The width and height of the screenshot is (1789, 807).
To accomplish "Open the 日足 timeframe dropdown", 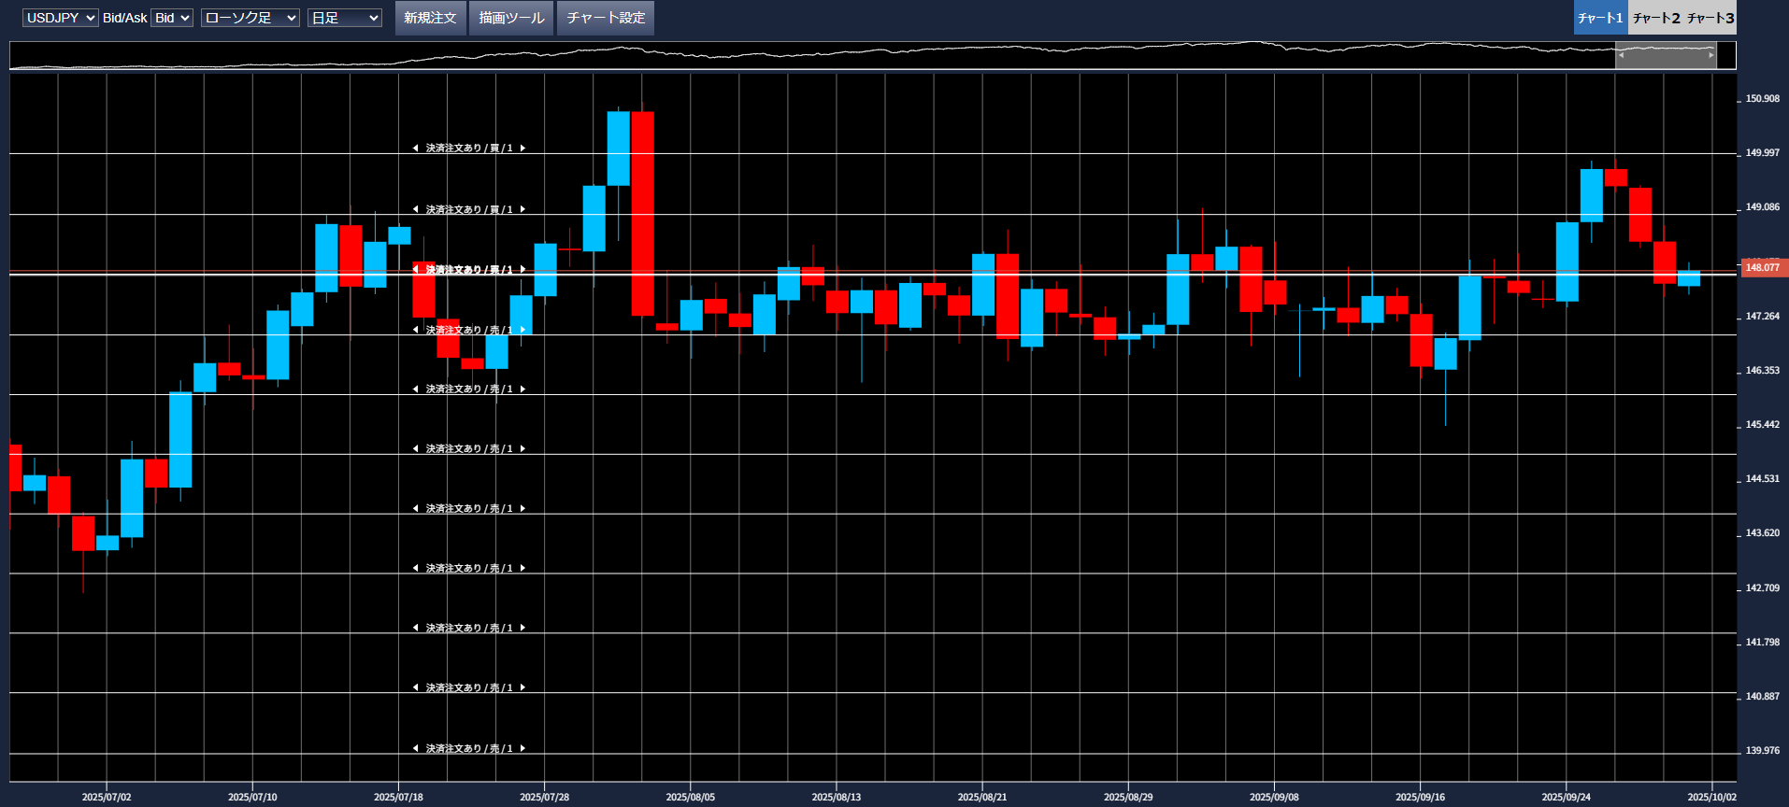I will point(344,18).
